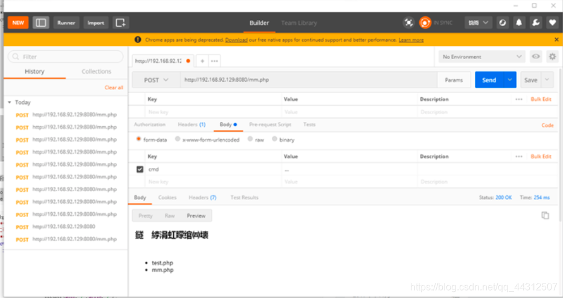Uncheck the cmd key checkbox
The image size is (563, 298).
(x=140, y=169)
